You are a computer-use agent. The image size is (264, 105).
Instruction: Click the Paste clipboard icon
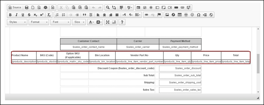73,8
